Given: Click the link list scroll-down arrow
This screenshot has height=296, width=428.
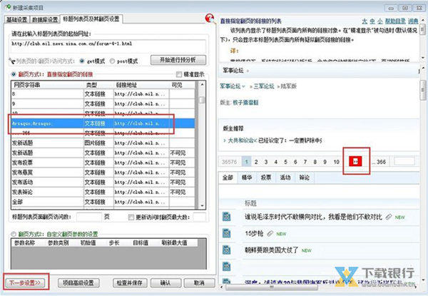Looking at the screenshot, I should (x=202, y=205).
